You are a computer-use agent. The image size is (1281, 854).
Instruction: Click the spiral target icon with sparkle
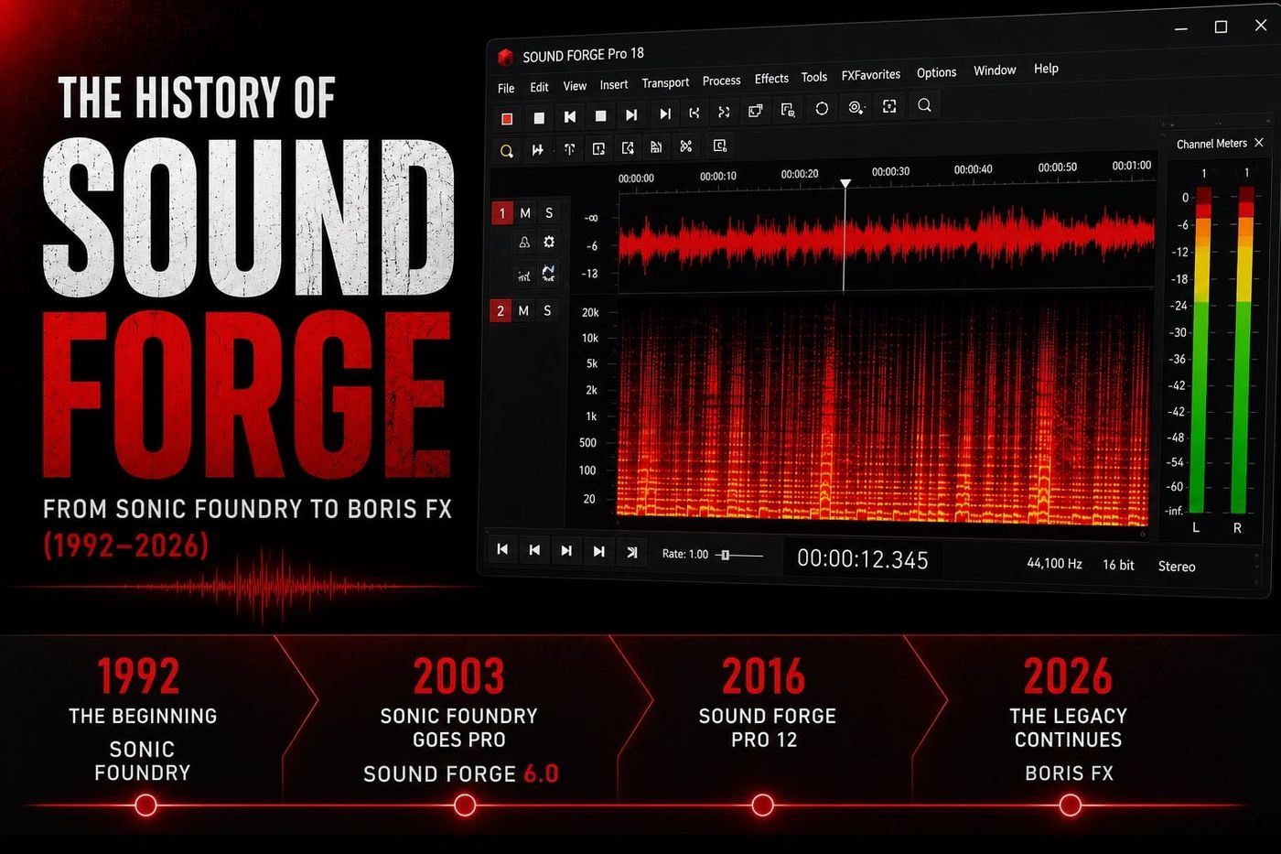pyautogui.click(x=856, y=107)
